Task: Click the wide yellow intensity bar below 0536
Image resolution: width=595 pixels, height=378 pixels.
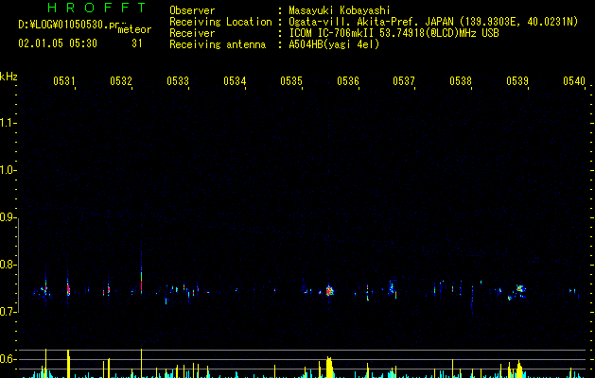Action: tap(329, 367)
